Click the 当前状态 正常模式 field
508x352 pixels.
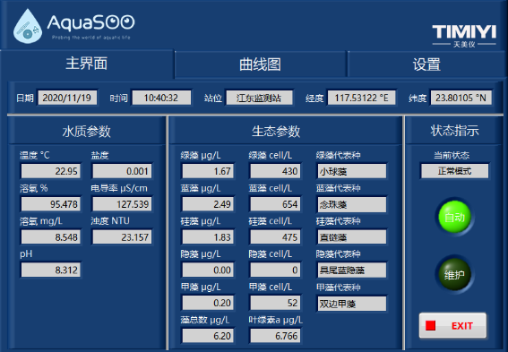[454, 171]
